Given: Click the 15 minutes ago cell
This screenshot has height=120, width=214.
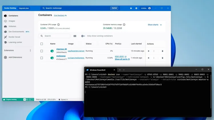Looking at the screenshot, I should (138, 51).
